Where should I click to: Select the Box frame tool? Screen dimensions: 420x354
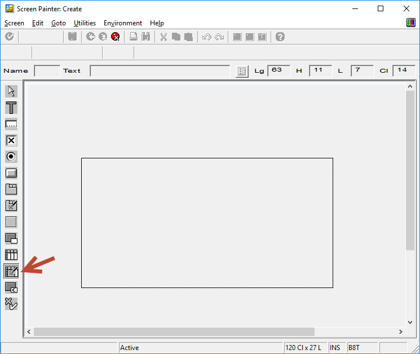[11, 222]
